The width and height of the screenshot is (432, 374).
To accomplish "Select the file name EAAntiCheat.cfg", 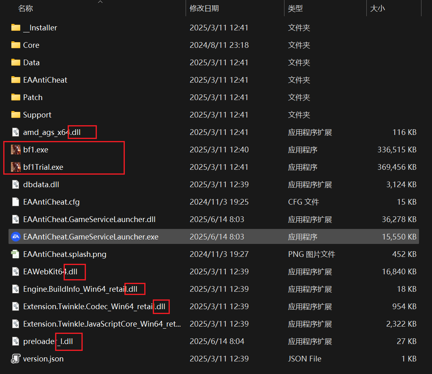I will coord(51,202).
